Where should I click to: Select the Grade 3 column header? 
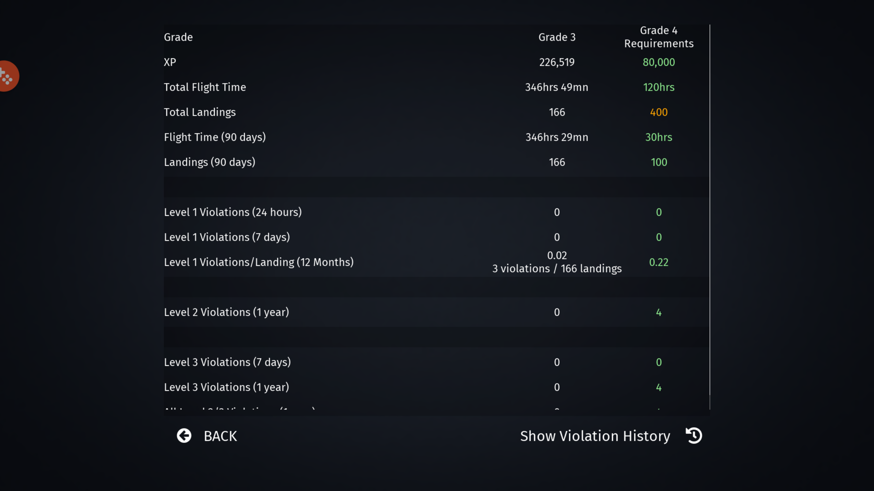pyautogui.click(x=557, y=37)
